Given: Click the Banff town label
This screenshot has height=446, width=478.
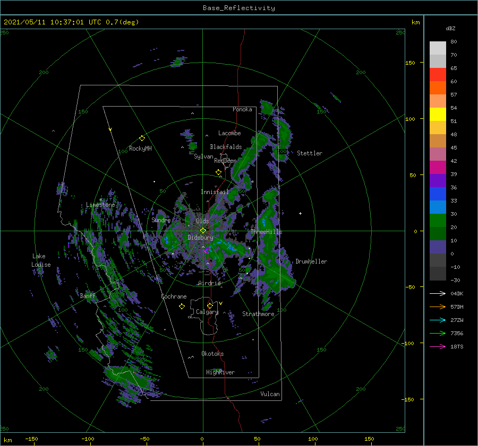Looking at the screenshot, I should (x=88, y=295).
